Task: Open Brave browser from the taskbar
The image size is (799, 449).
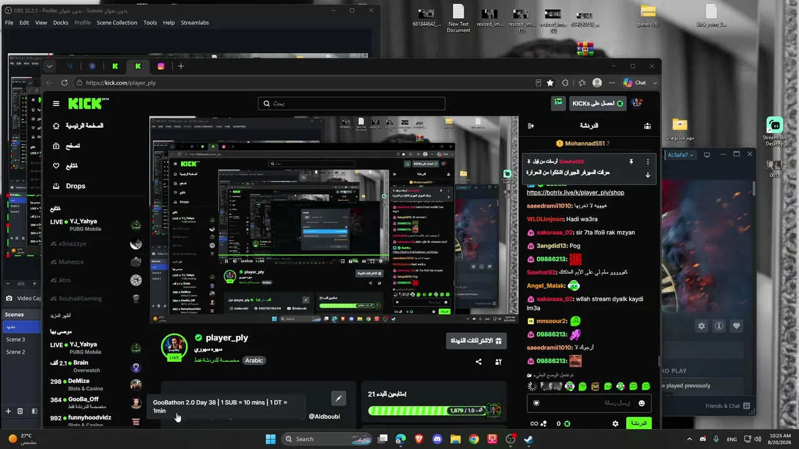Action: pos(419,439)
